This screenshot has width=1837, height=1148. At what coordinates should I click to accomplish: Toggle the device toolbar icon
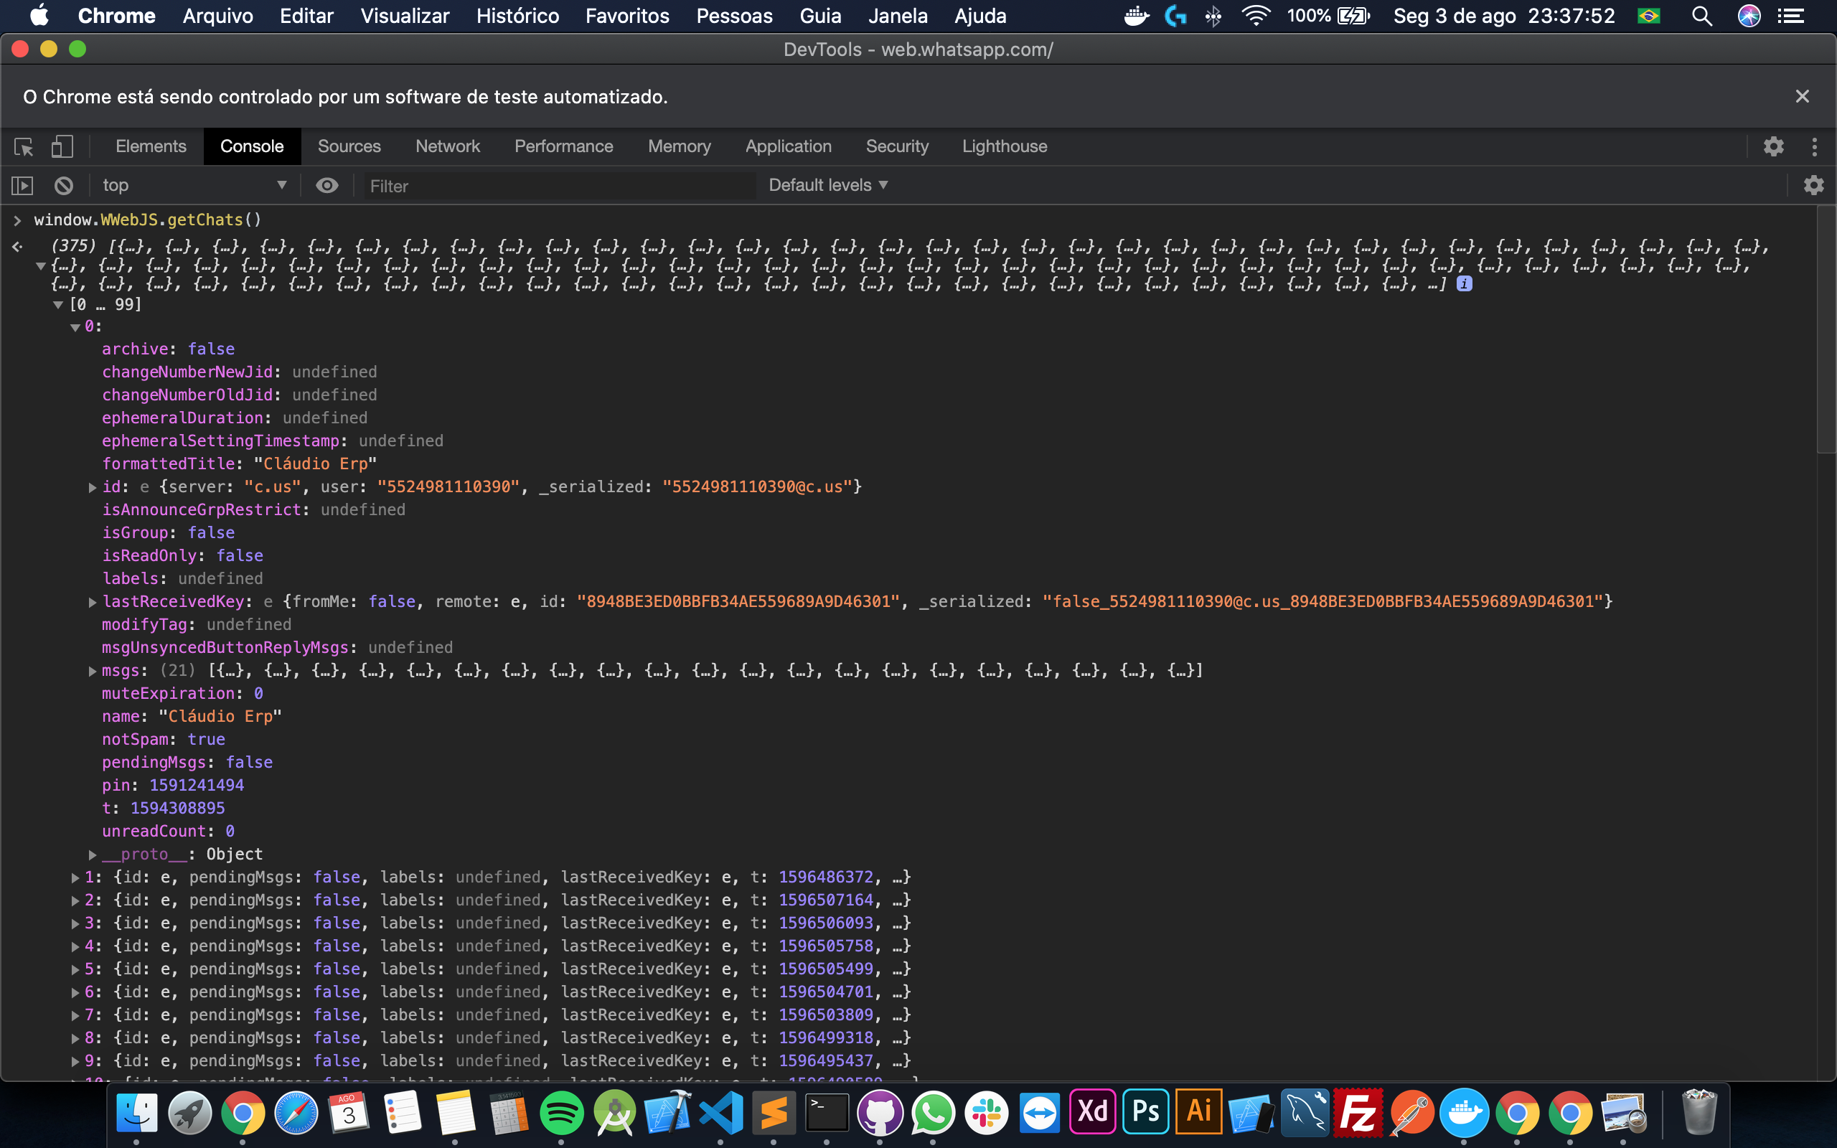[62, 146]
